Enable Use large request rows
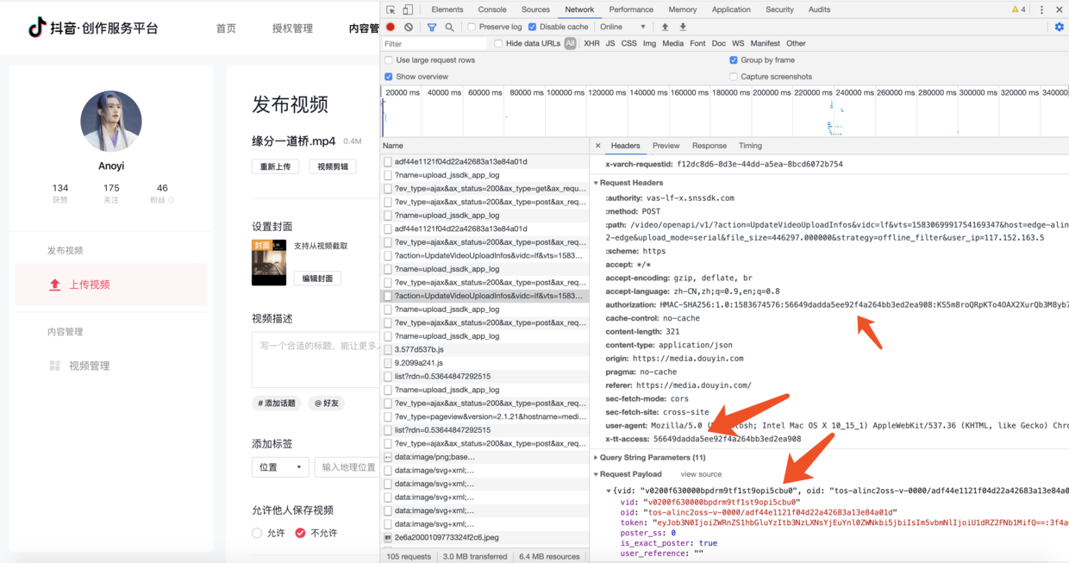The image size is (1069, 563). (x=389, y=60)
